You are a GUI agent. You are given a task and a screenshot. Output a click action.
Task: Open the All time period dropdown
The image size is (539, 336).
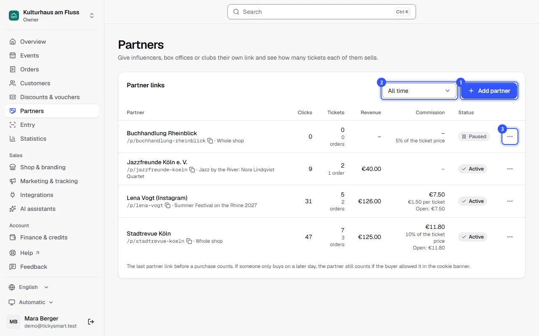coord(419,91)
